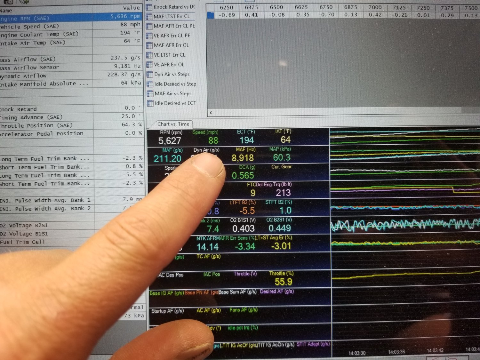This screenshot has width=480, height=360.
Task: Click the ECT (°F) chart gauge
Action: coord(246,137)
